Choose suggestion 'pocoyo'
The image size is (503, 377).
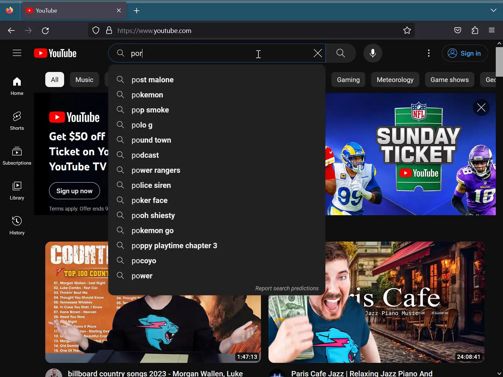217,261
